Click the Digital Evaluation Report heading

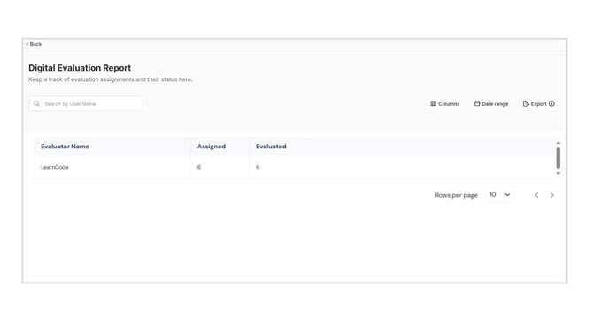(x=80, y=68)
